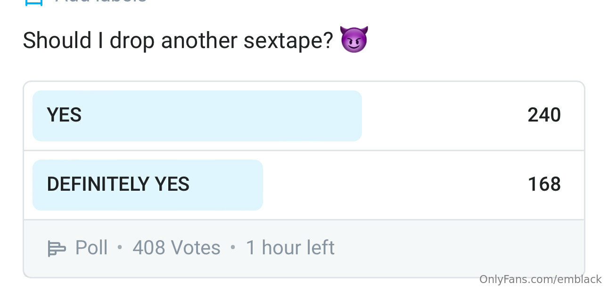The height and width of the screenshot is (292, 608).
Task: Click the DEFINITELY YES label text
Action: 118,185
